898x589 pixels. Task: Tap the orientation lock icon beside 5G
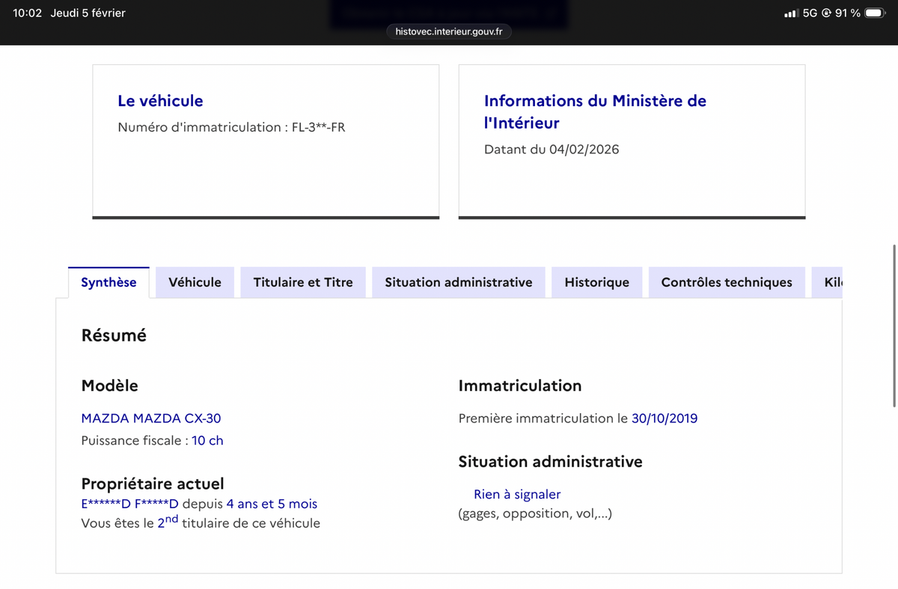[x=826, y=13]
